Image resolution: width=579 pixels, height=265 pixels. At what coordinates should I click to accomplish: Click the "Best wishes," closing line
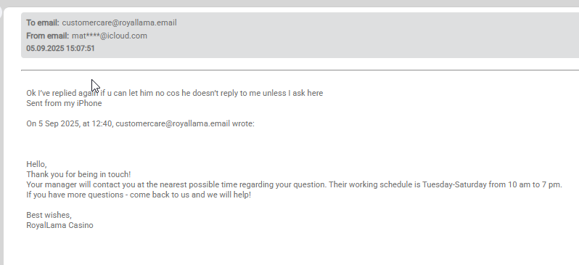(x=49, y=215)
